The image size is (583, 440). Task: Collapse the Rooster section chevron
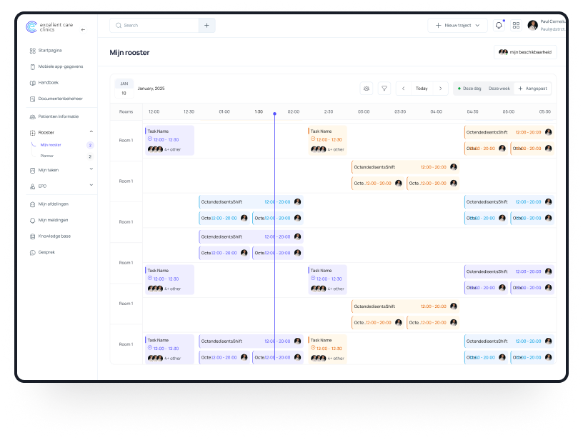91,132
